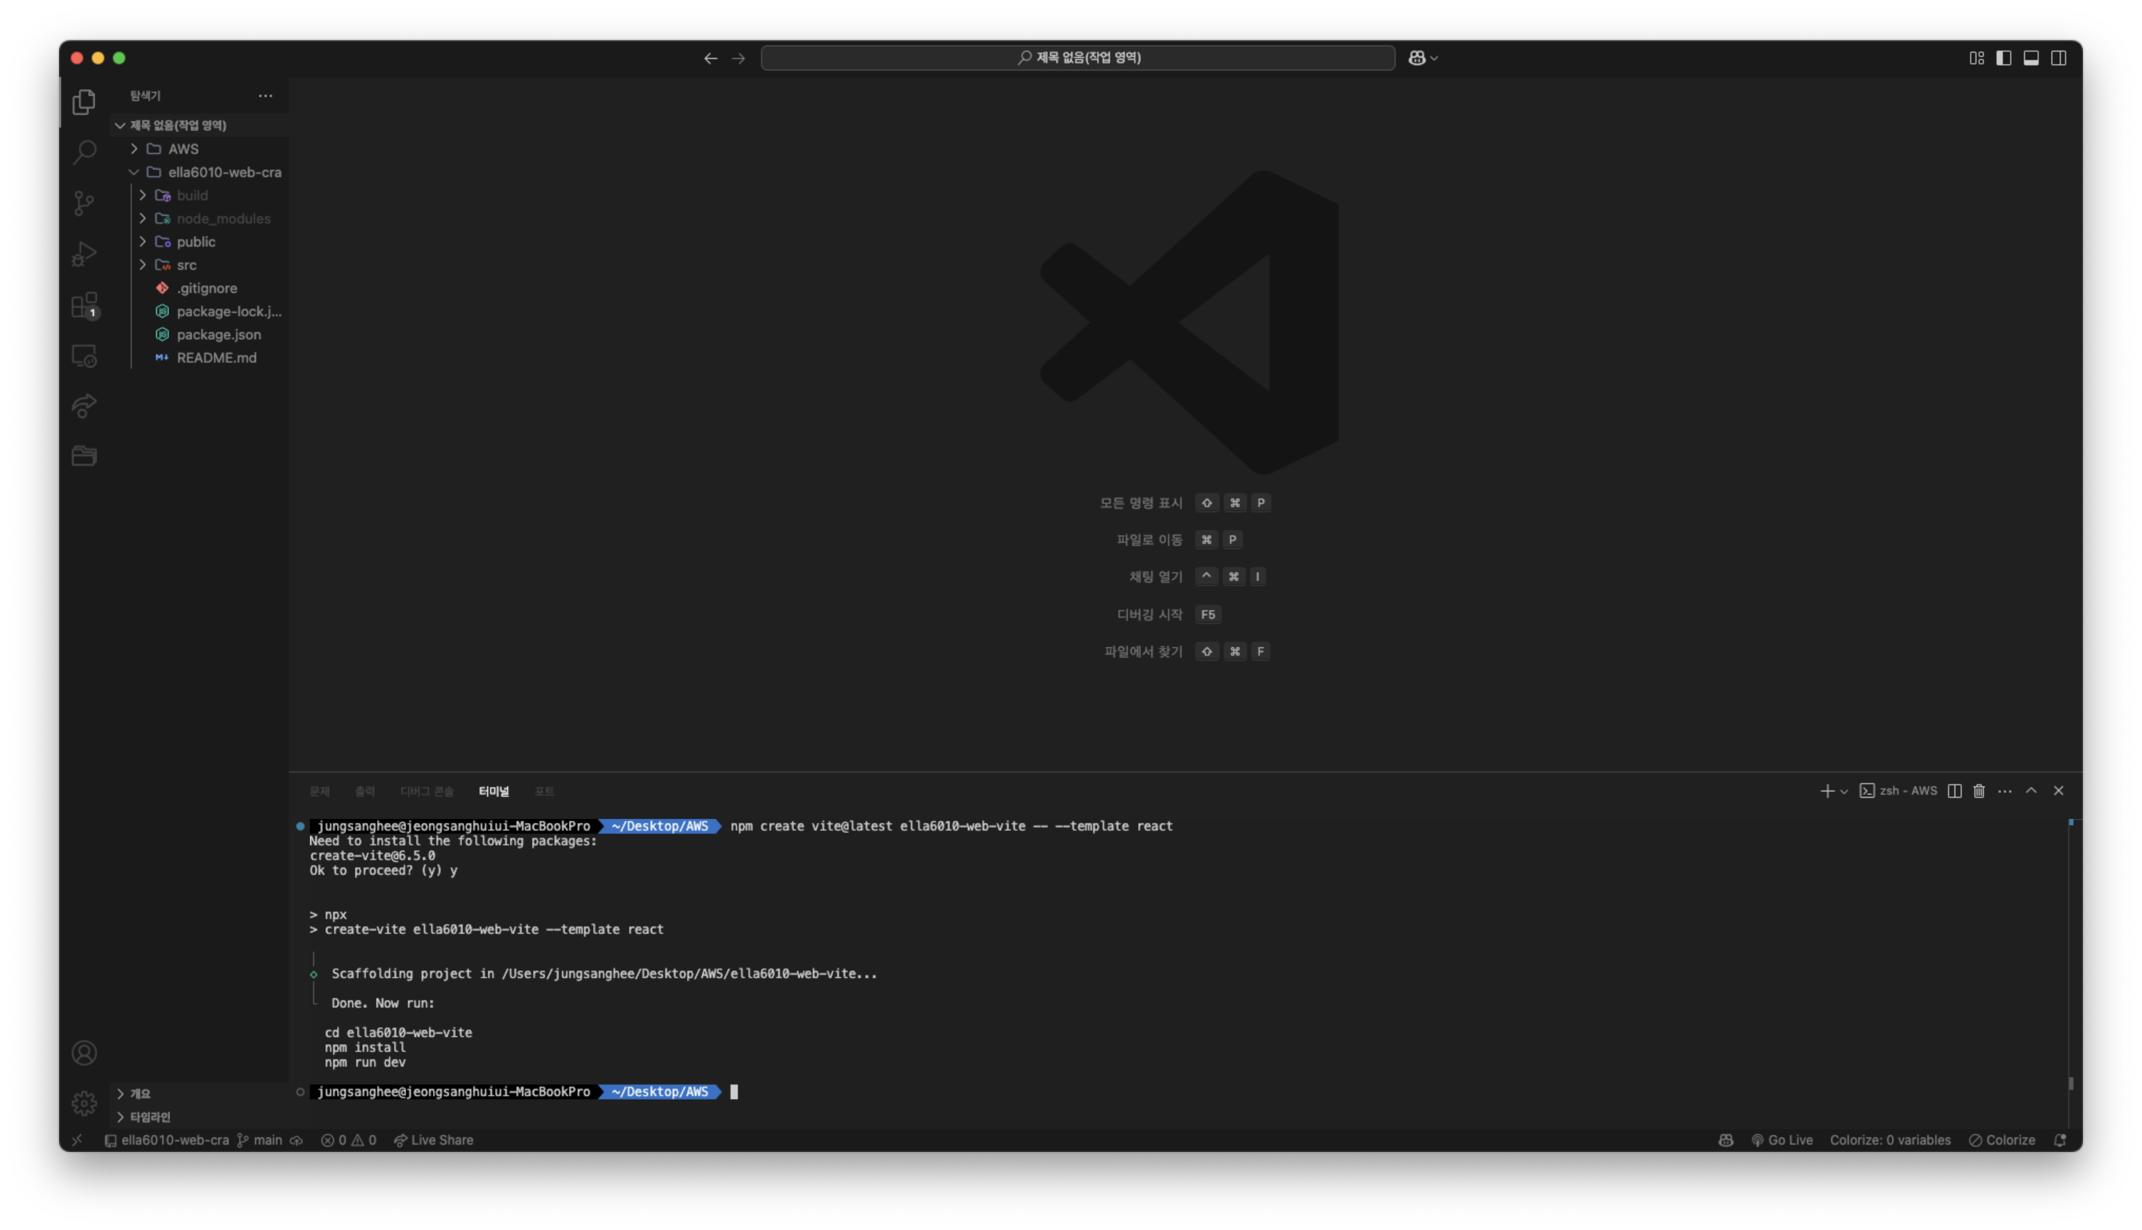Viewport: 2142px width, 1230px height.
Task: Click the Colorize status bar button
Action: pos(2001,1139)
